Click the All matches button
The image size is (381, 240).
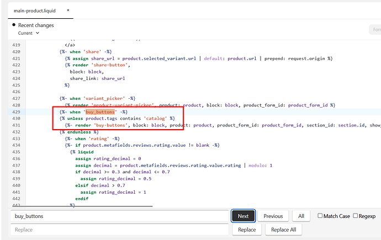point(301,216)
